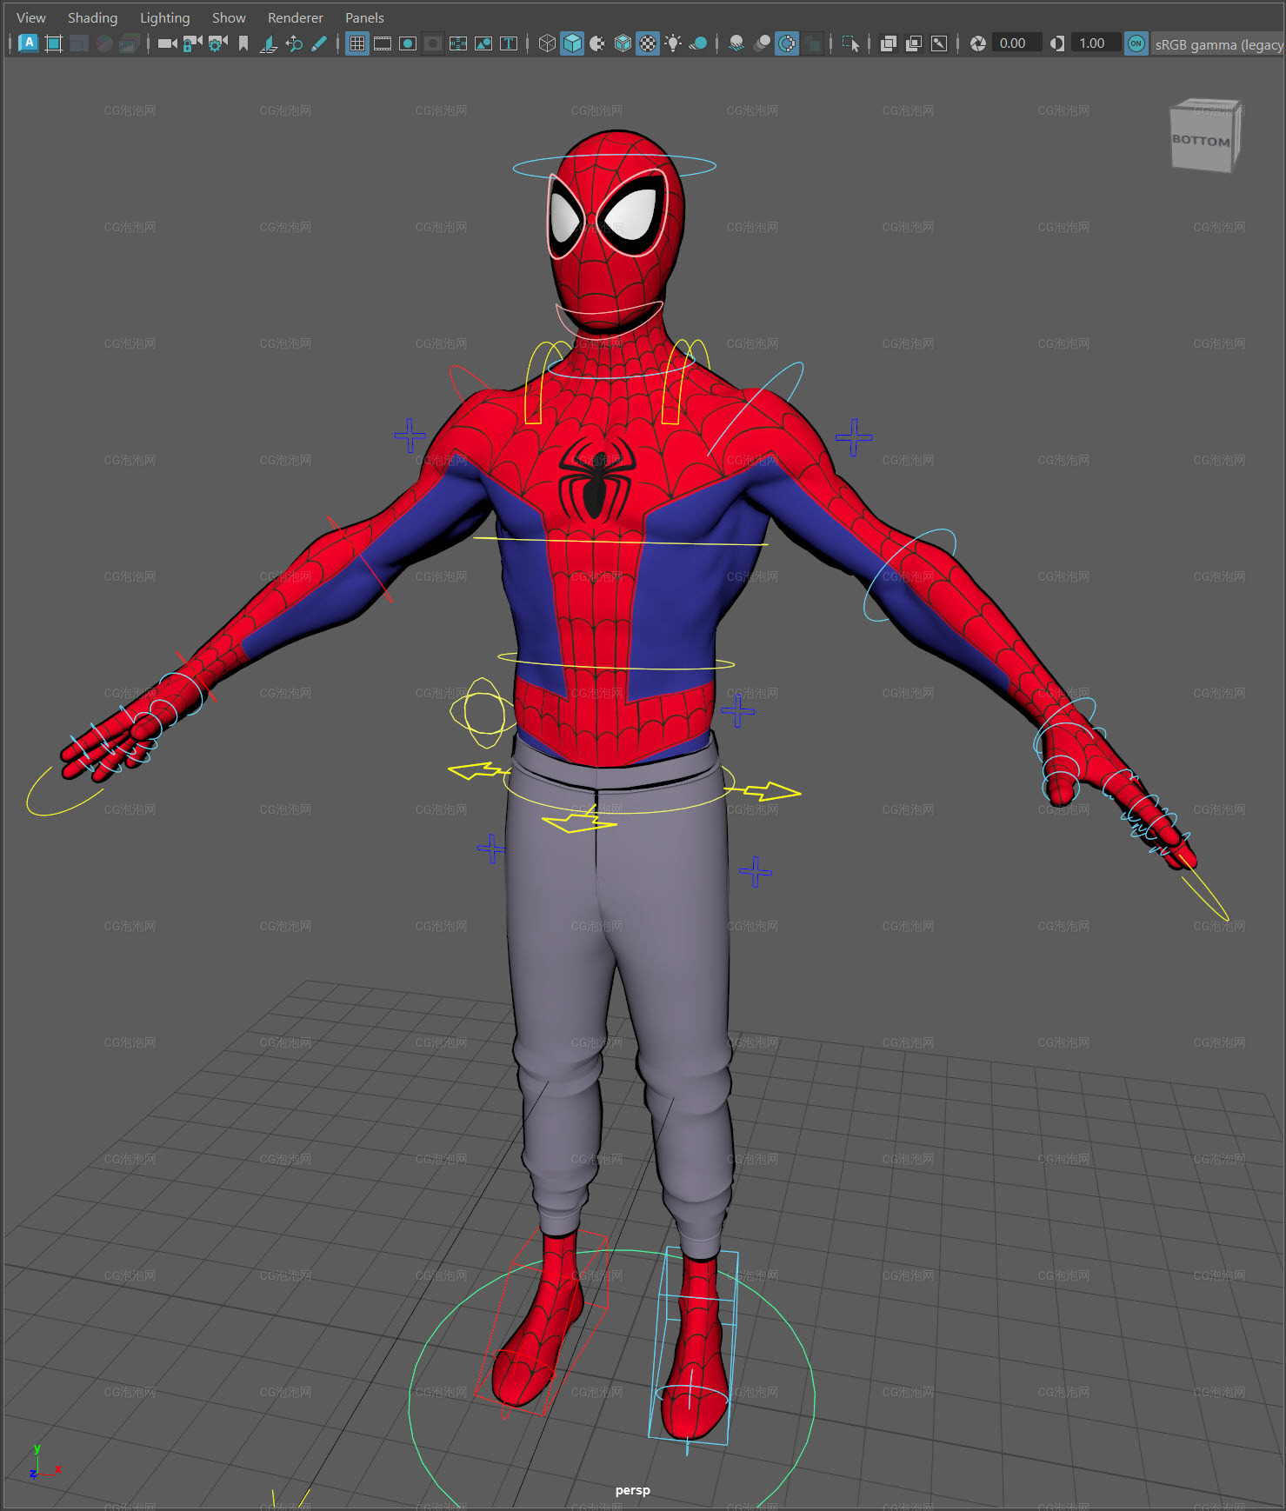
Task: Toggle Screen Space Ambient Occlusion icon
Action: pyautogui.click(x=736, y=43)
